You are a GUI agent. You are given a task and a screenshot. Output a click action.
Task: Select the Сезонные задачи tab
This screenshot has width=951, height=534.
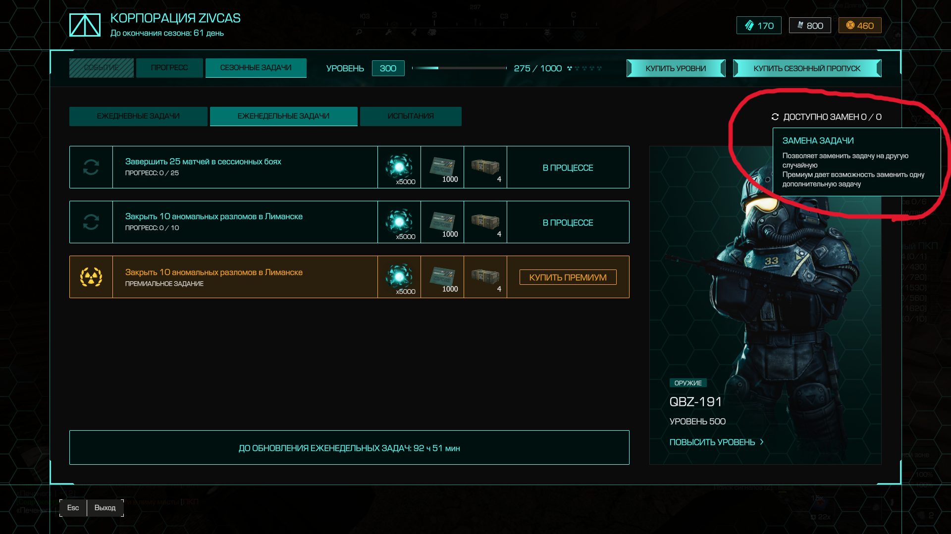tap(256, 68)
